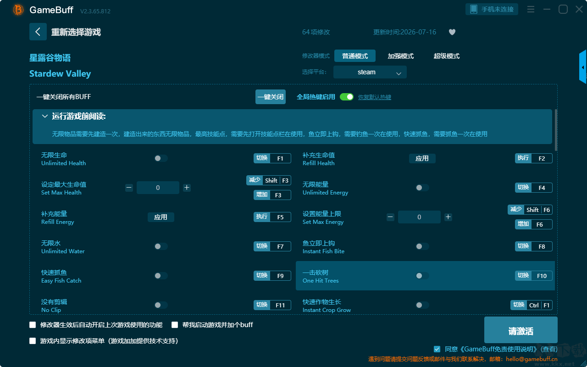Click plus stepper for Set Max Health

(x=187, y=188)
